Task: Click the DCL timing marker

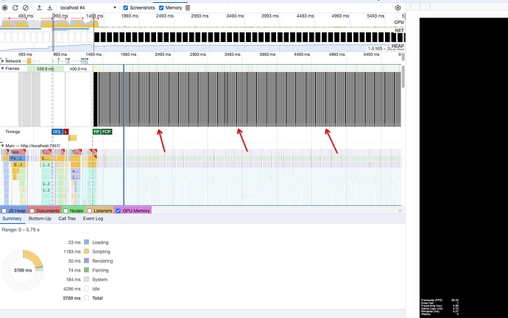Action: click(x=57, y=132)
